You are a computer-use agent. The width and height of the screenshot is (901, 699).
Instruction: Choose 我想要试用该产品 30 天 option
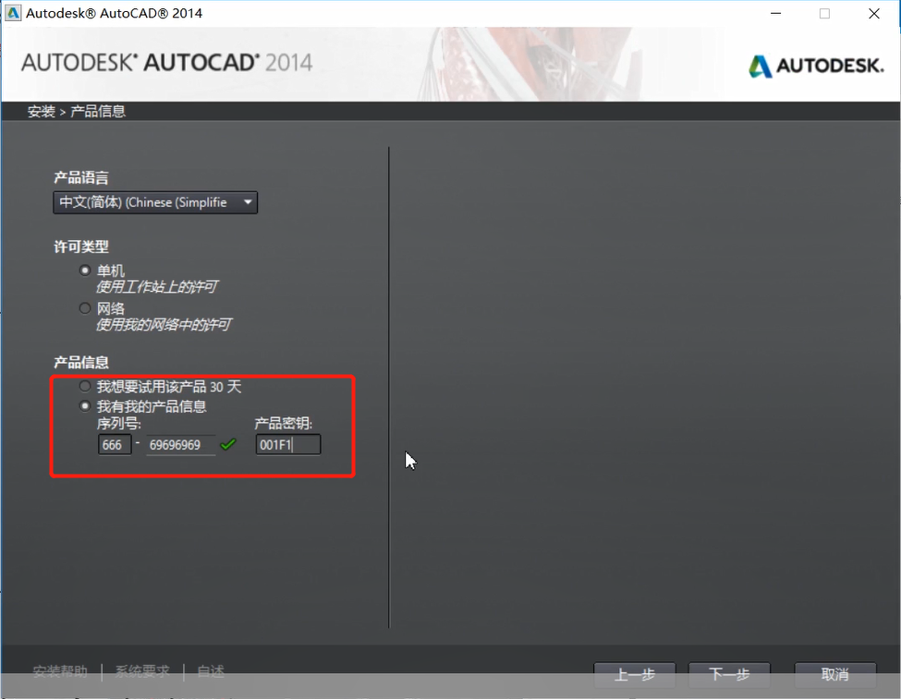(84, 386)
